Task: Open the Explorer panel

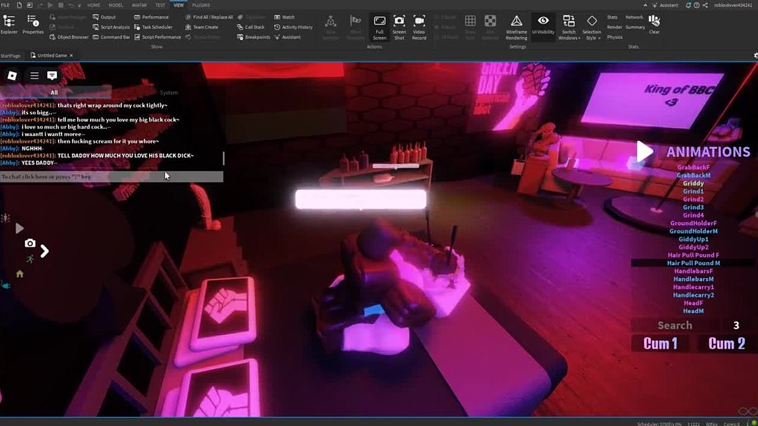Action: [9, 24]
